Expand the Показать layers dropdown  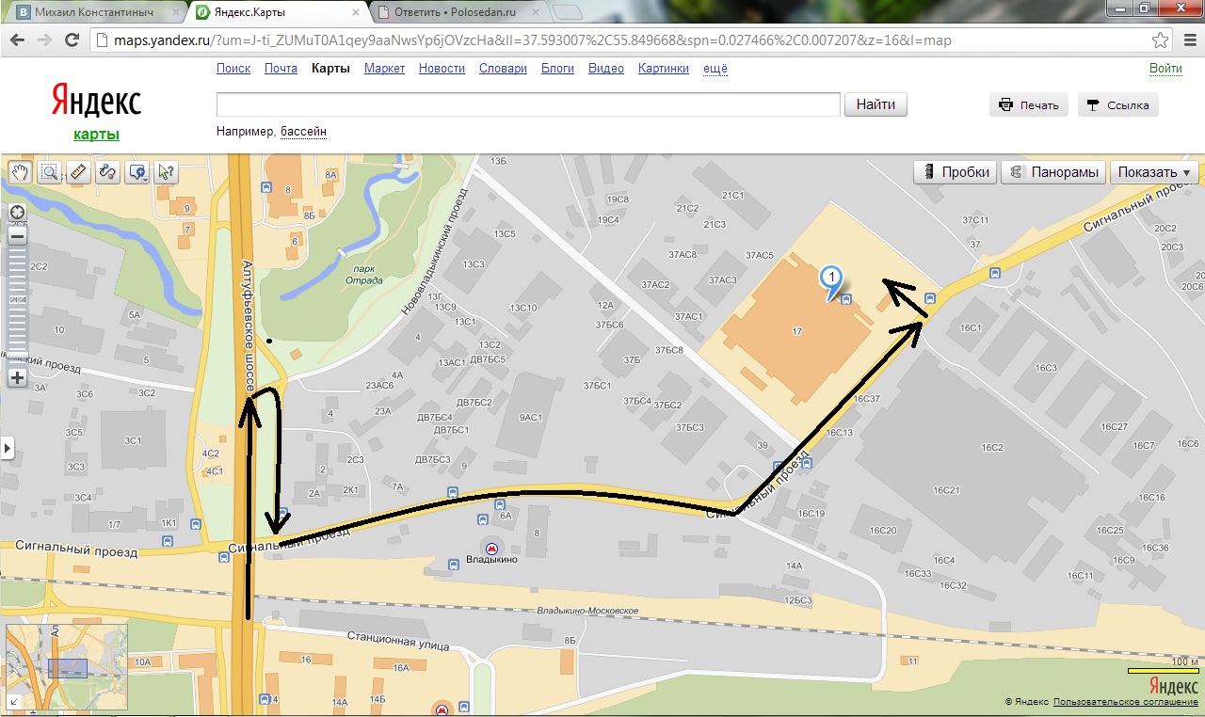coord(1153,172)
